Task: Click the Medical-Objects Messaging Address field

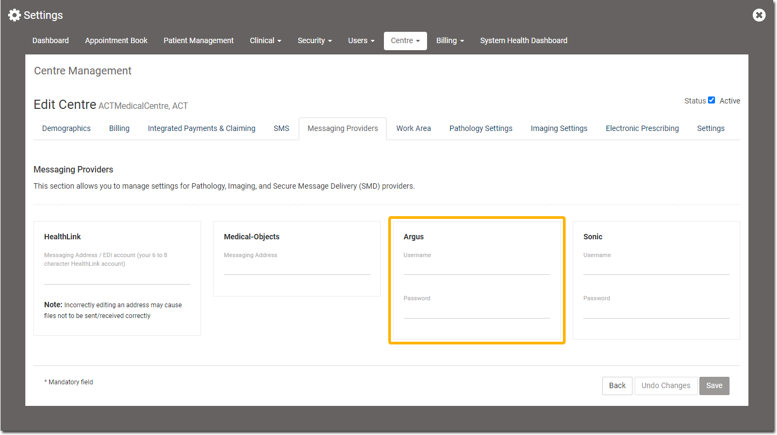Action: 297,267
